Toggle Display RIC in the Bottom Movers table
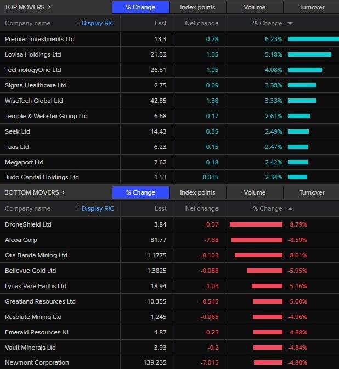 [98, 209]
